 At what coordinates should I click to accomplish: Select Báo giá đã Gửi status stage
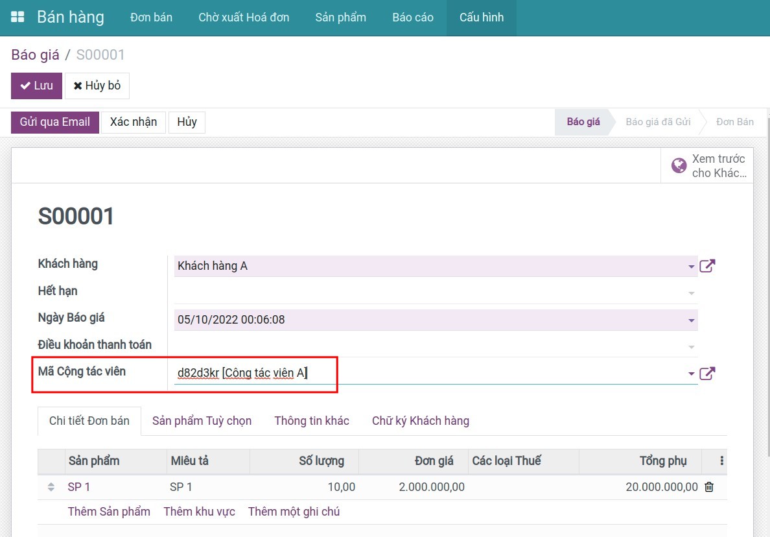(658, 122)
